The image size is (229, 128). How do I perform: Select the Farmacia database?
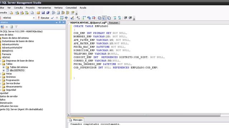coord(6,54)
